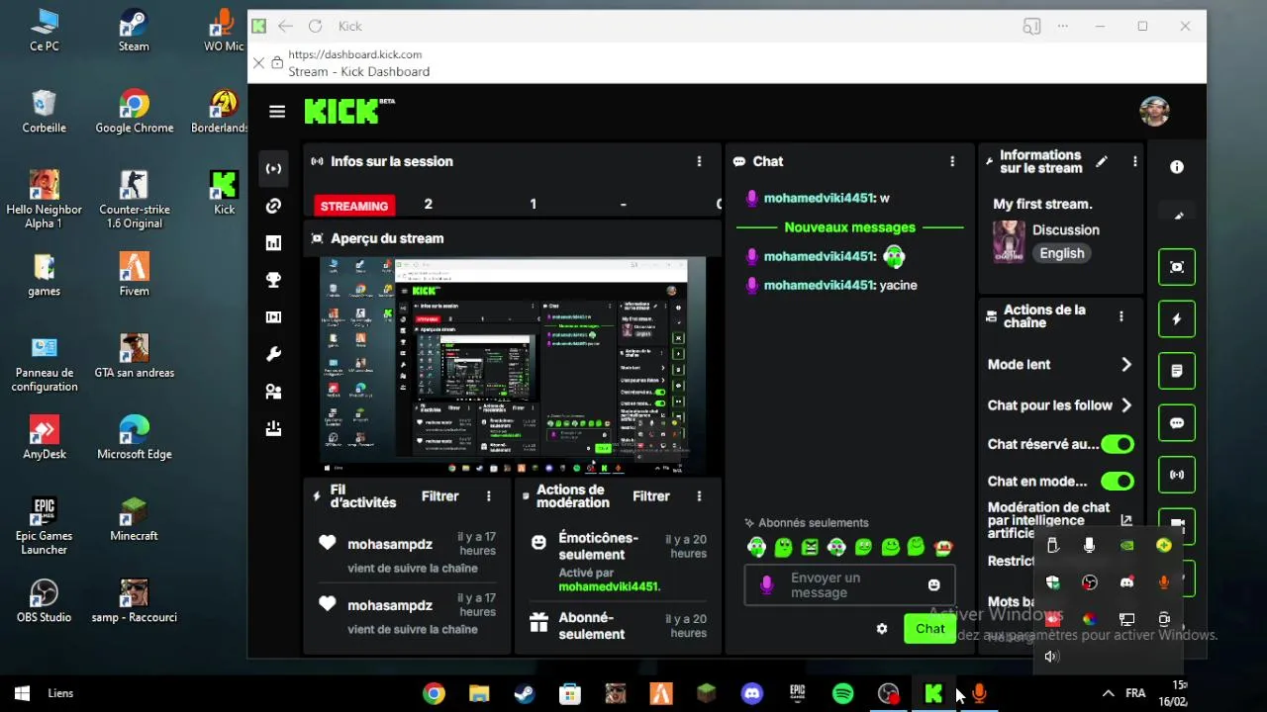Click the chat bubble button in right rail
Image resolution: width=1267 pixels, height=712 pixels.
click(1177, 423)
